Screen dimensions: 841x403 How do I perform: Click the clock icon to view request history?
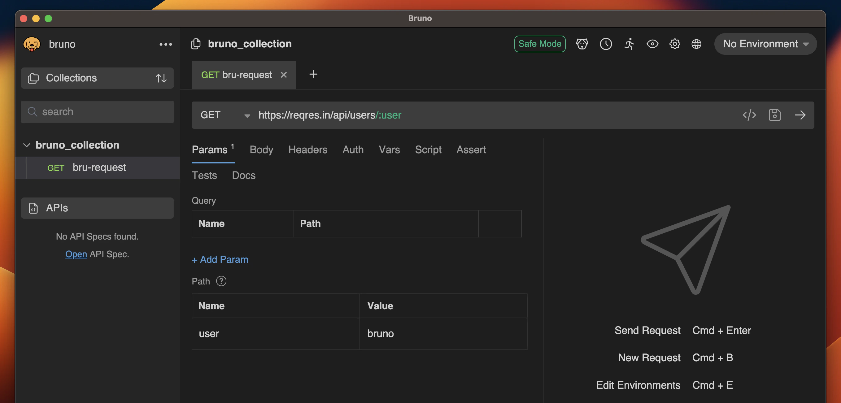(606, 44)
